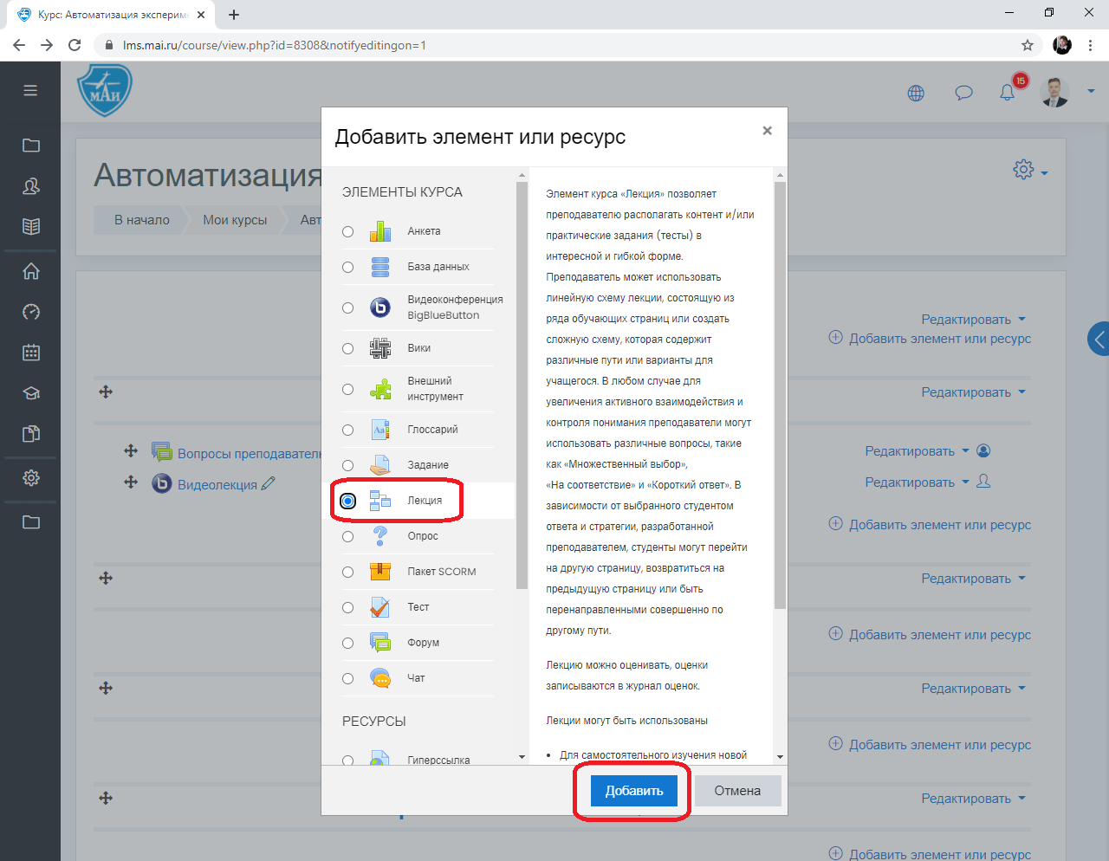This screenshot has width=1109, height=861.
Task: Choose the Видеоконференция BigBlueButton radio option
Action: click(x=347, y=307)
